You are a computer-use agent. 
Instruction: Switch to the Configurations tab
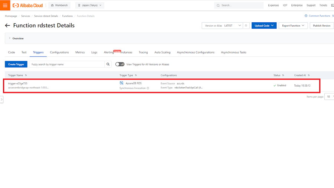(59, 52)
